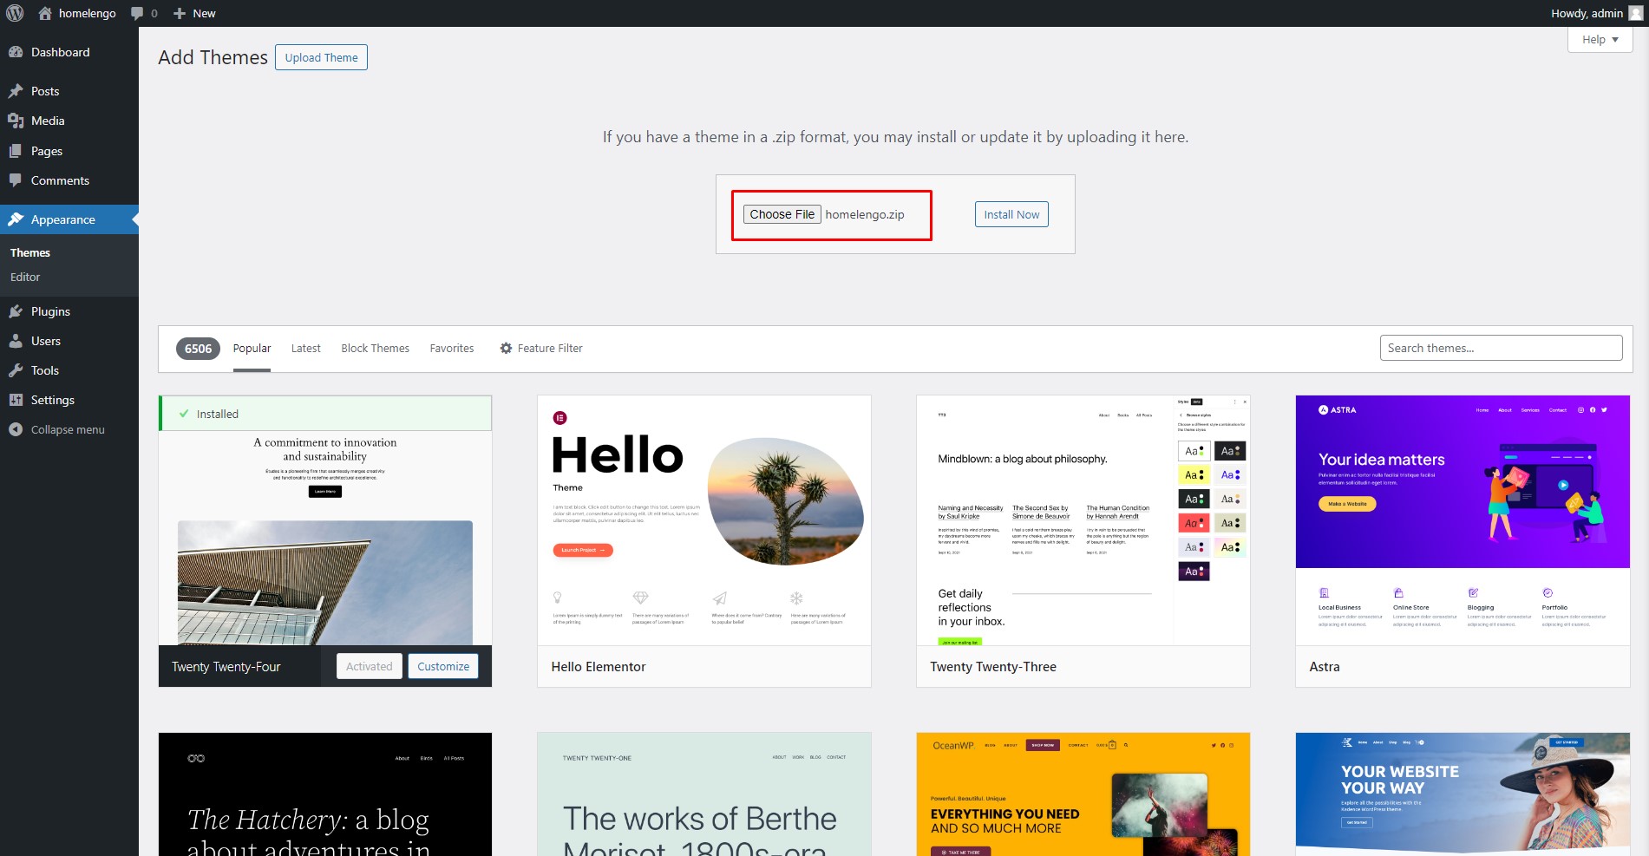Click the Hello Elementor theme name

point(599,666)
